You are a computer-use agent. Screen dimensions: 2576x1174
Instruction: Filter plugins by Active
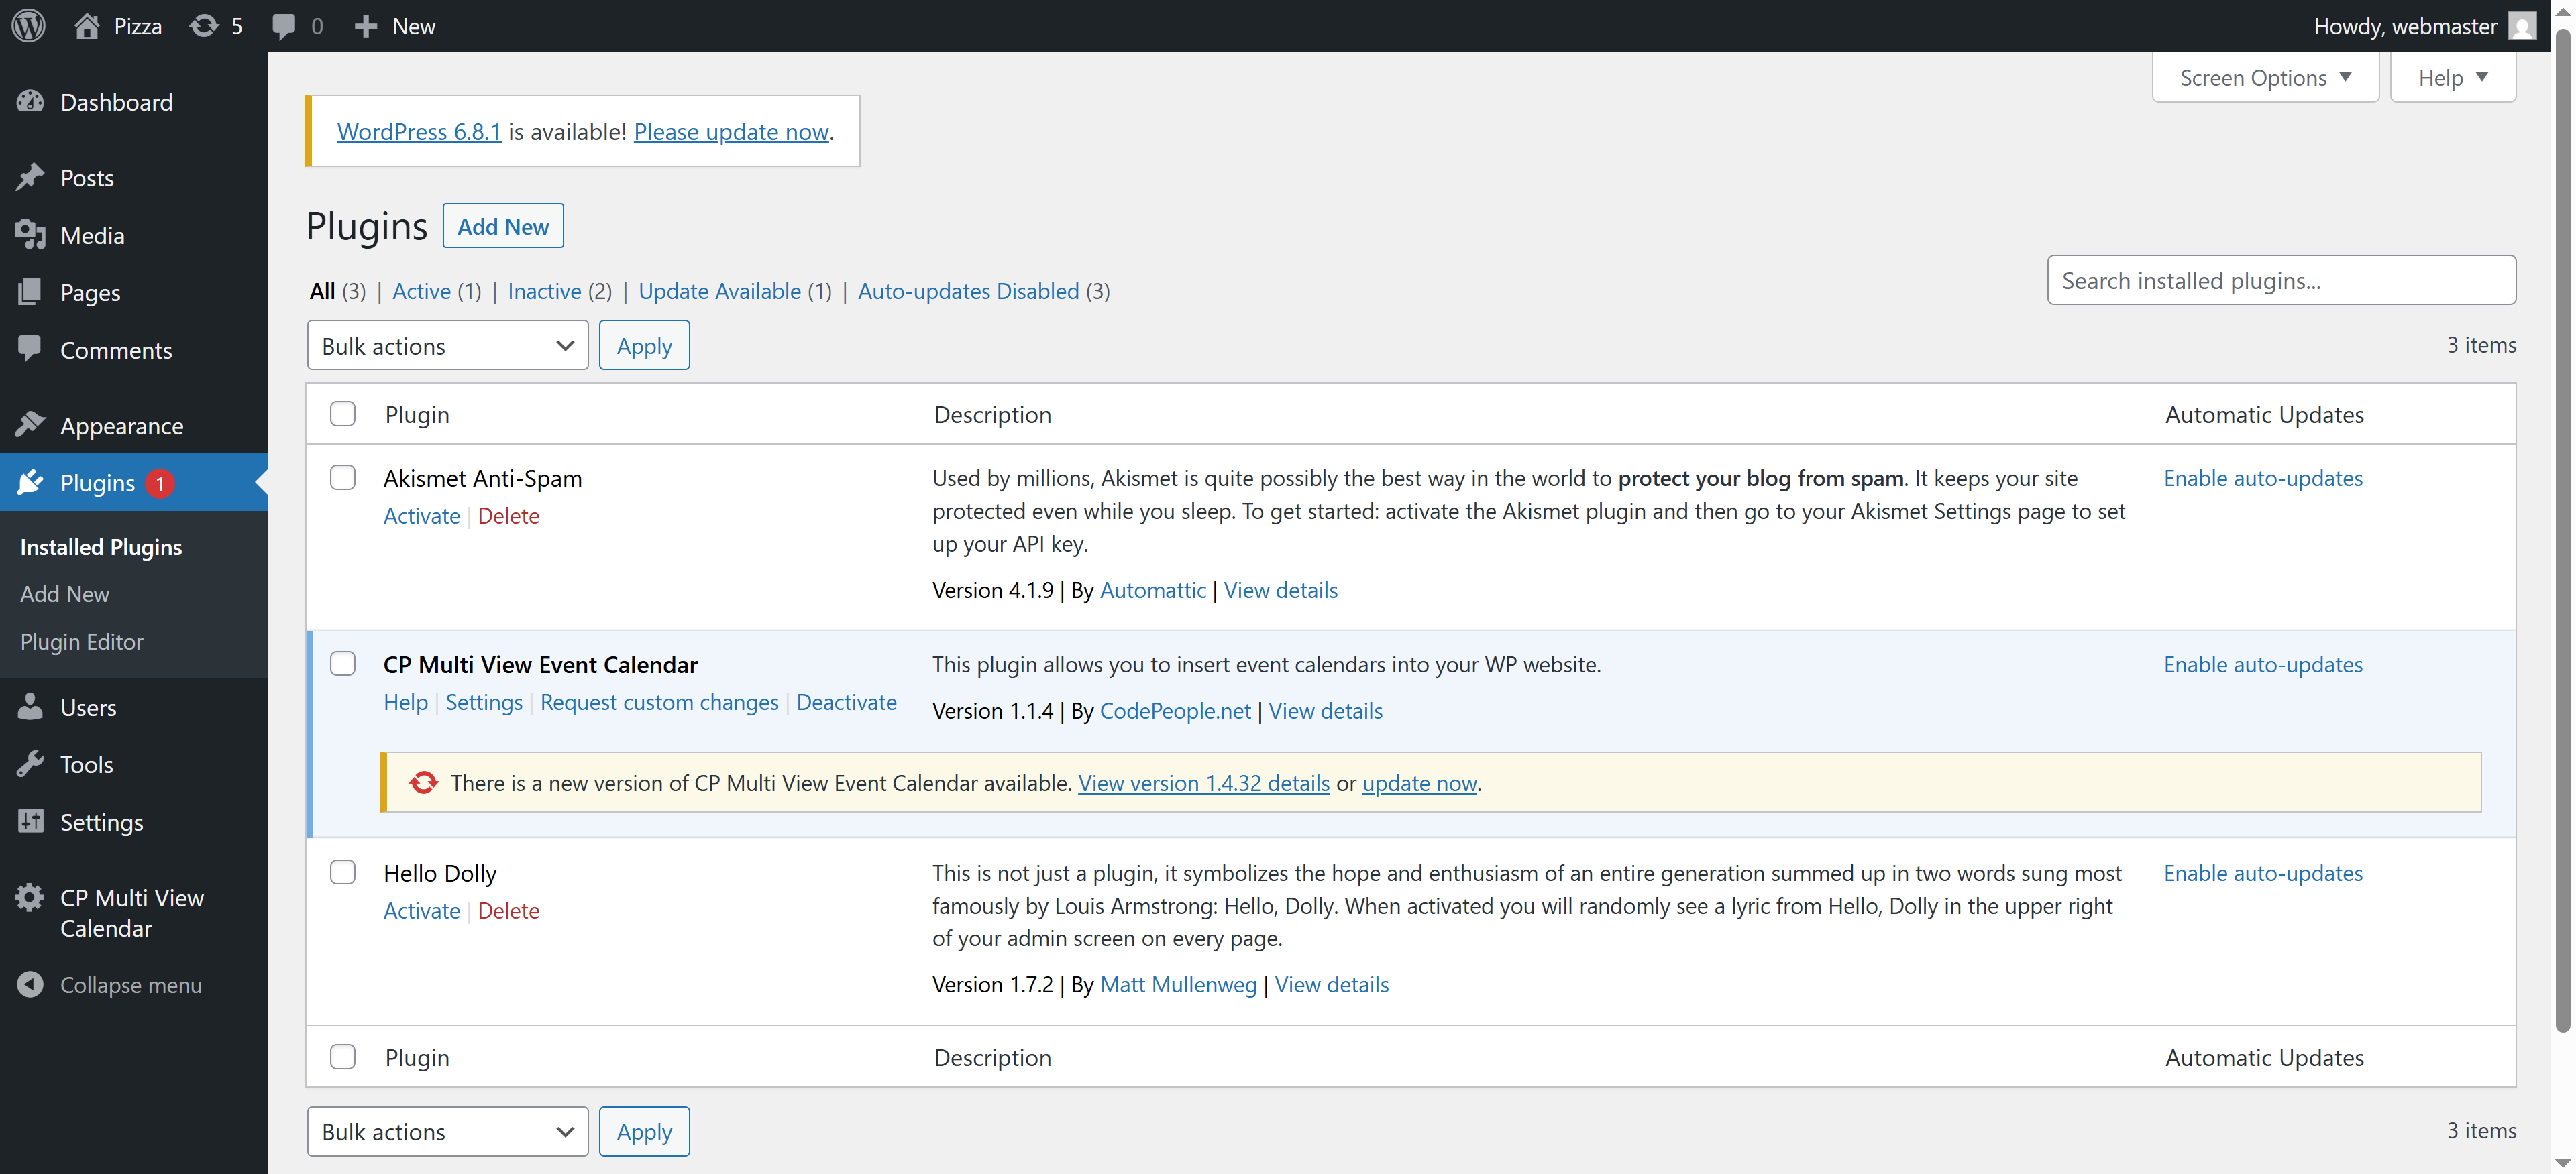tap(421, 291)
